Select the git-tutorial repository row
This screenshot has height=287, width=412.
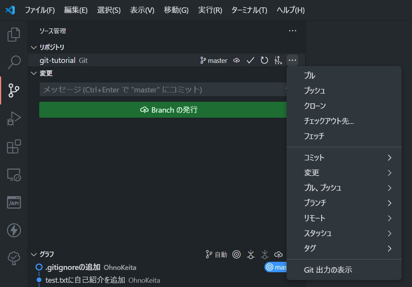167,61
